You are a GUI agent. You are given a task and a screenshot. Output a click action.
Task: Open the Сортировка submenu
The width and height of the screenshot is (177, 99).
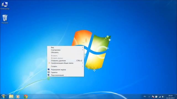(x=66, y=50)
